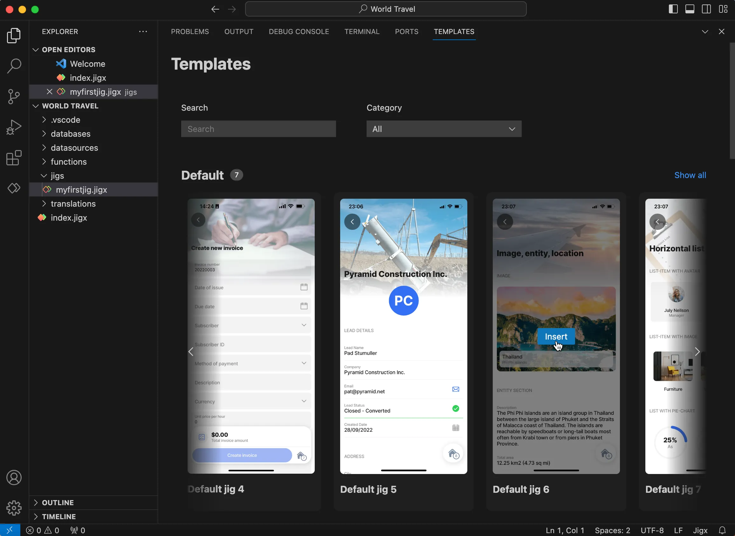Click Show all templates link
The width and height of the screenshot is (735, 536).
click(690, 175)
